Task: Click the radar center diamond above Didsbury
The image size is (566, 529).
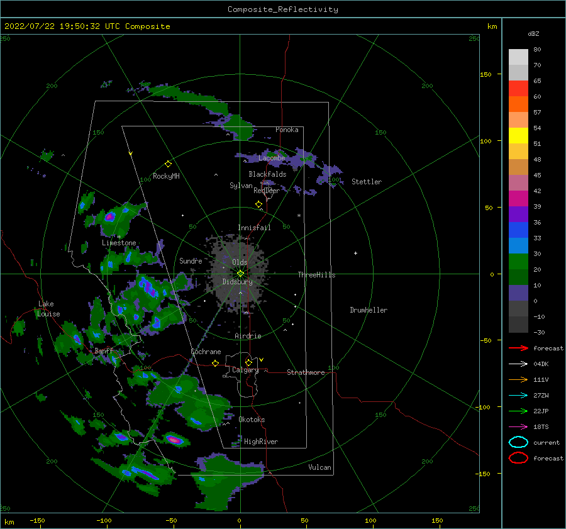Action: [240, 274]
